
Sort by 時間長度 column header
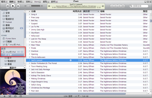point(77,11)
